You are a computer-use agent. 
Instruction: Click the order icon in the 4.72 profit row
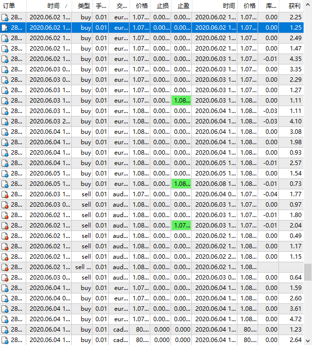pos(5,319)
